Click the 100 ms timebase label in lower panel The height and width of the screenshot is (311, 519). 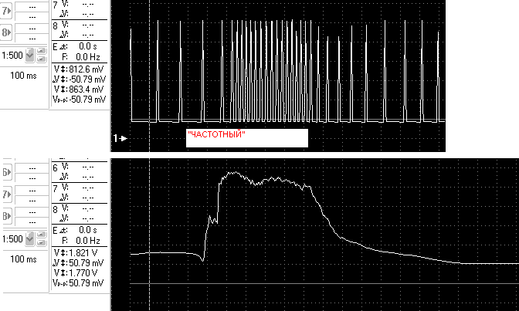pos(23,259)
